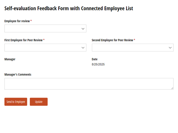Click the Manager field label
This screenshot has width=178, height=133.
pyautogui.click(x=10, y=59)
